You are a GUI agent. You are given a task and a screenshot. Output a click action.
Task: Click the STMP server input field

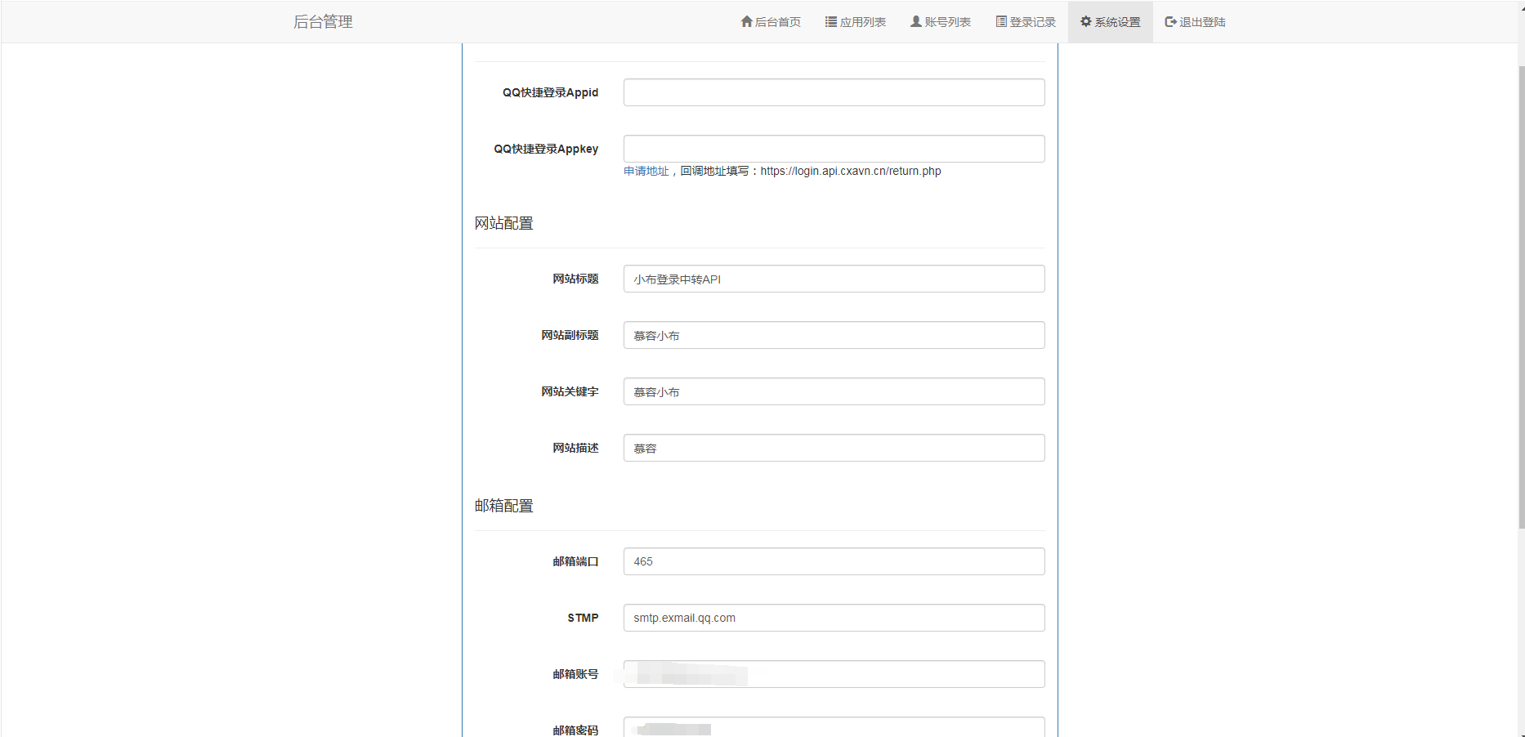(x=834, y=618)
